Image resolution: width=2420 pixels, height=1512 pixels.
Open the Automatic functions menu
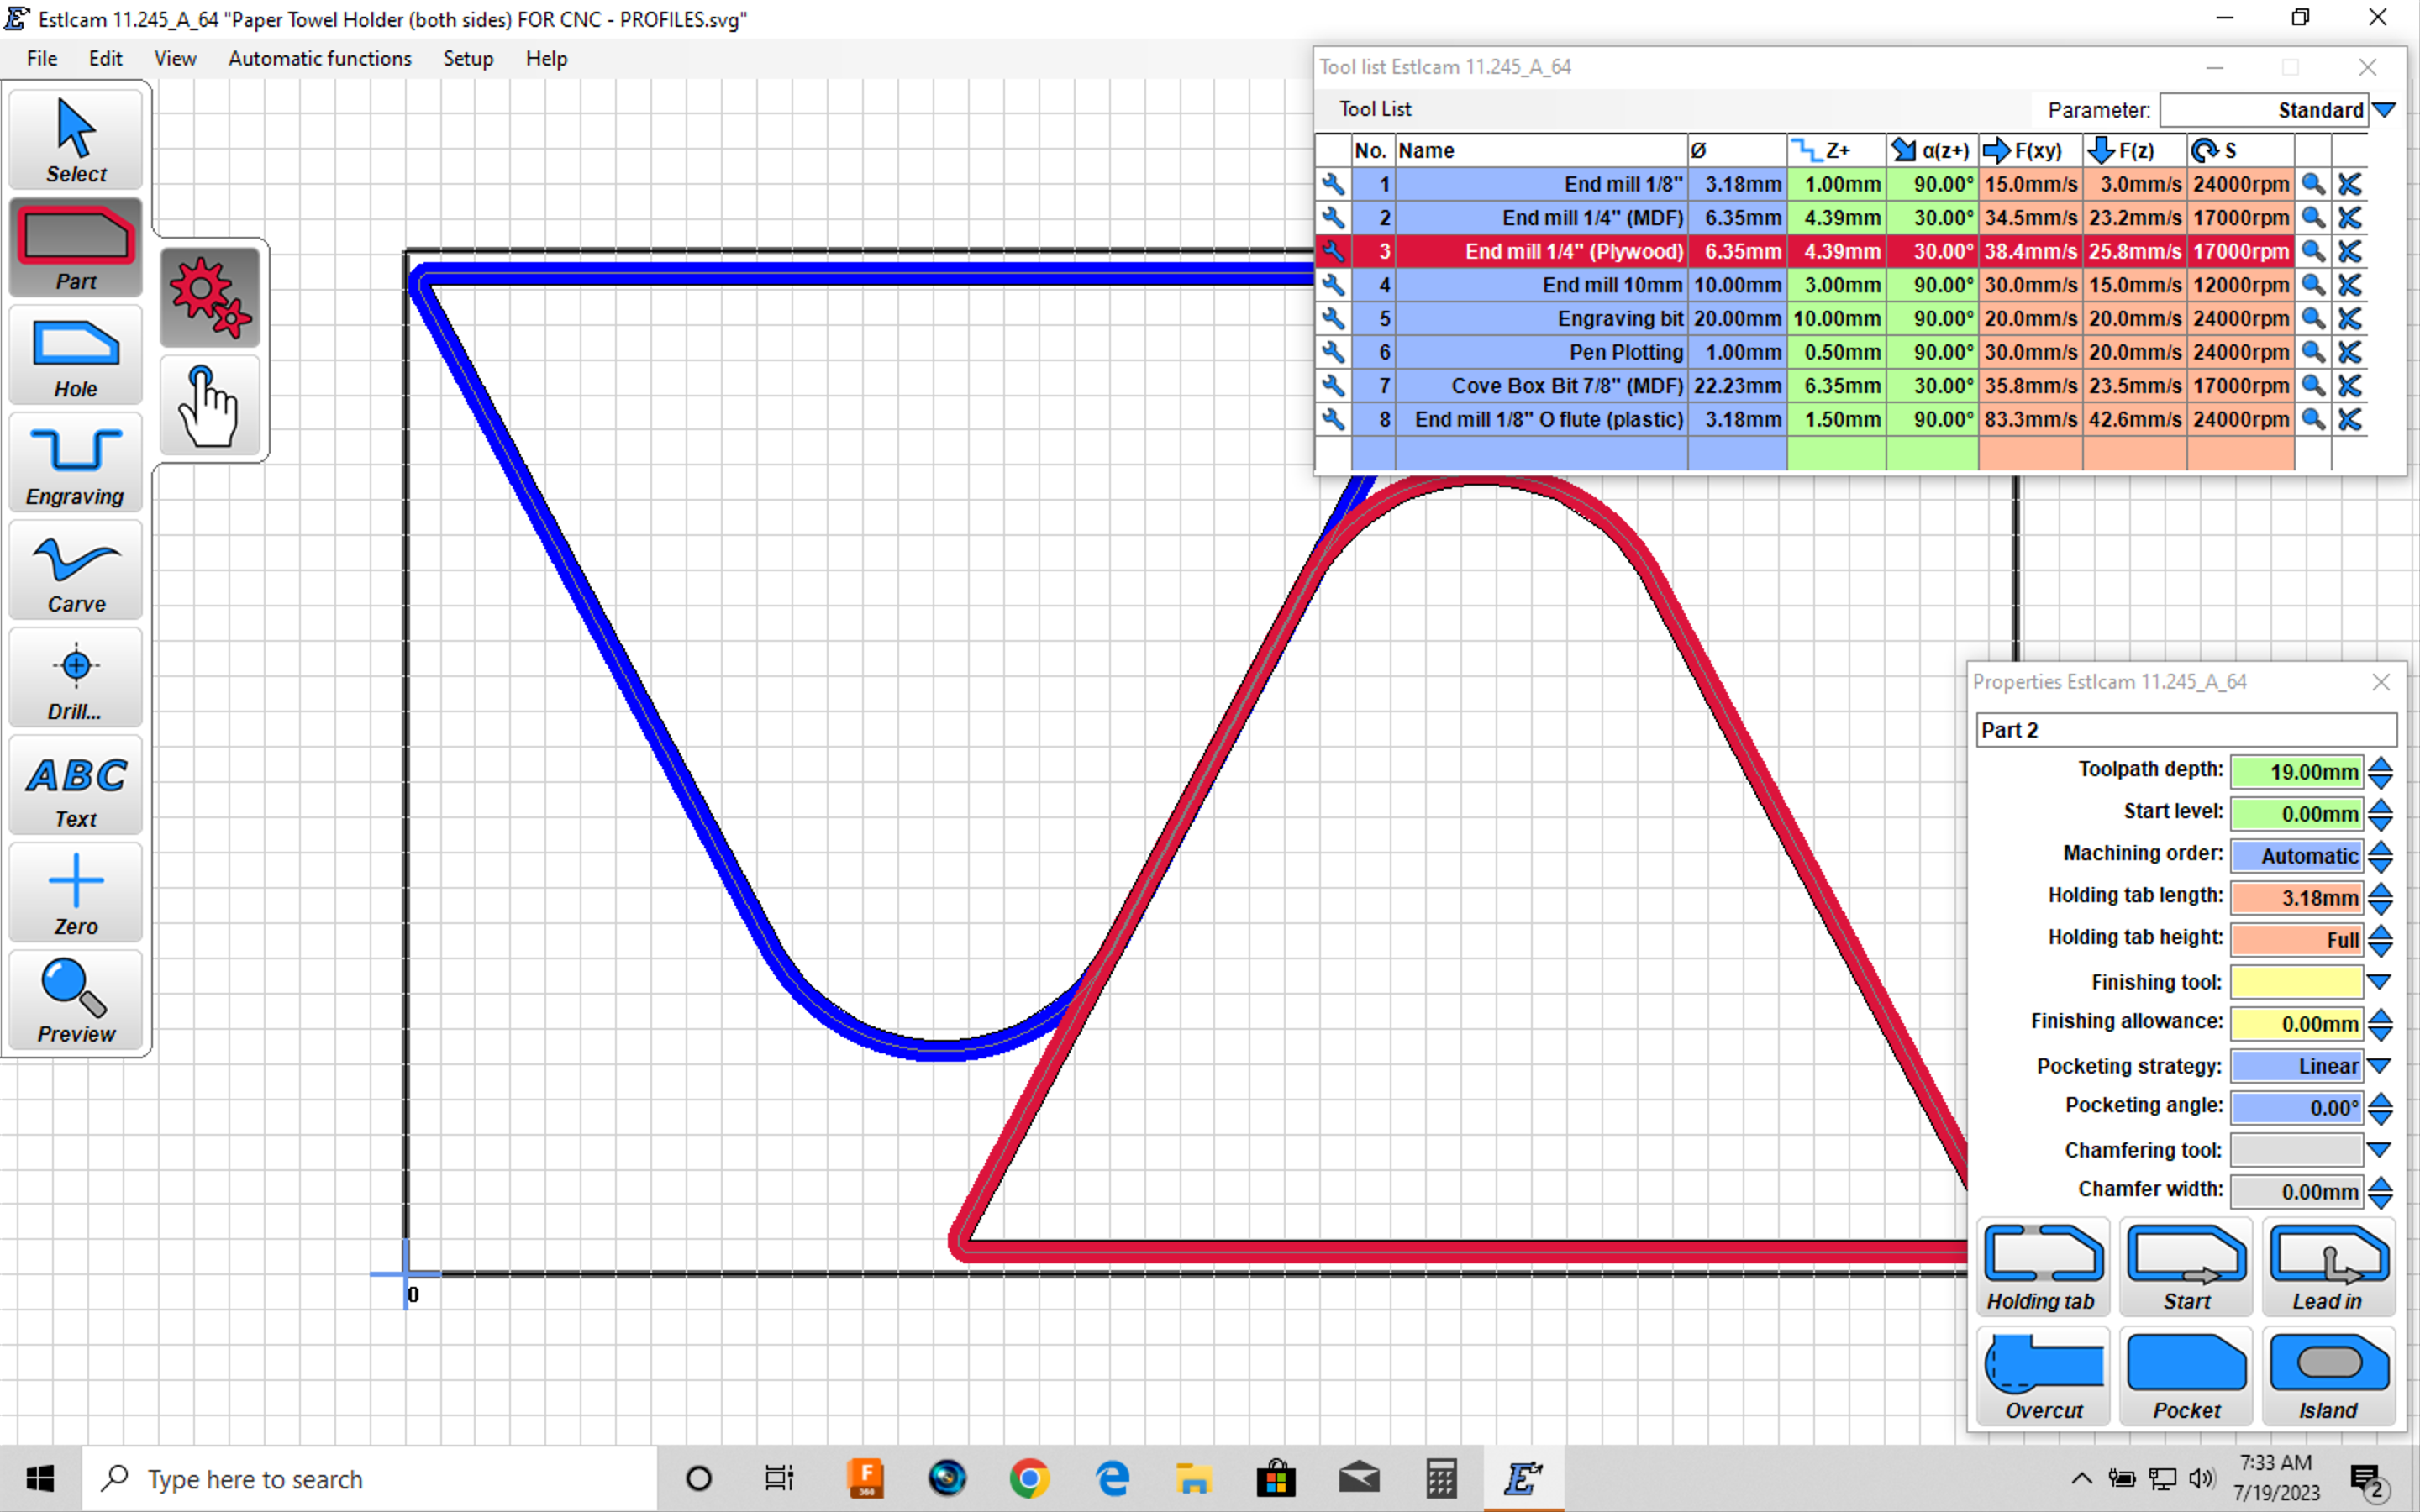(320, 58)
